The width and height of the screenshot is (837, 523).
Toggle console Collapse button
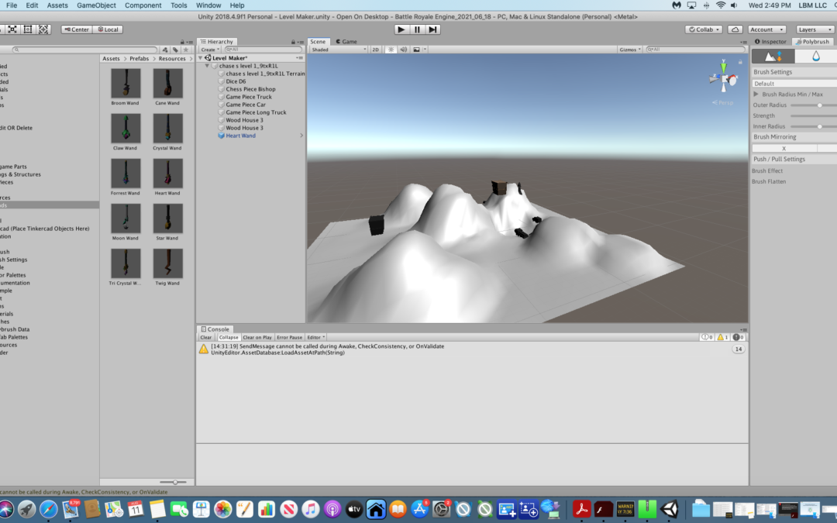(228, 337)
